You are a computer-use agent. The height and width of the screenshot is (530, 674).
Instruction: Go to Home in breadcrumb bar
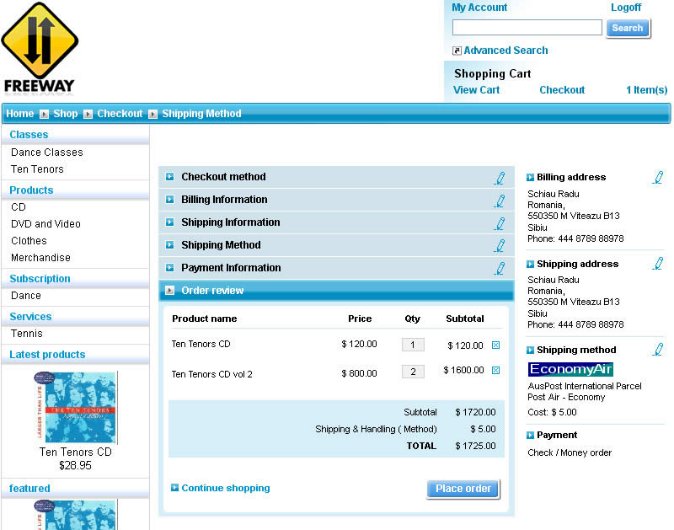(20, 114)
